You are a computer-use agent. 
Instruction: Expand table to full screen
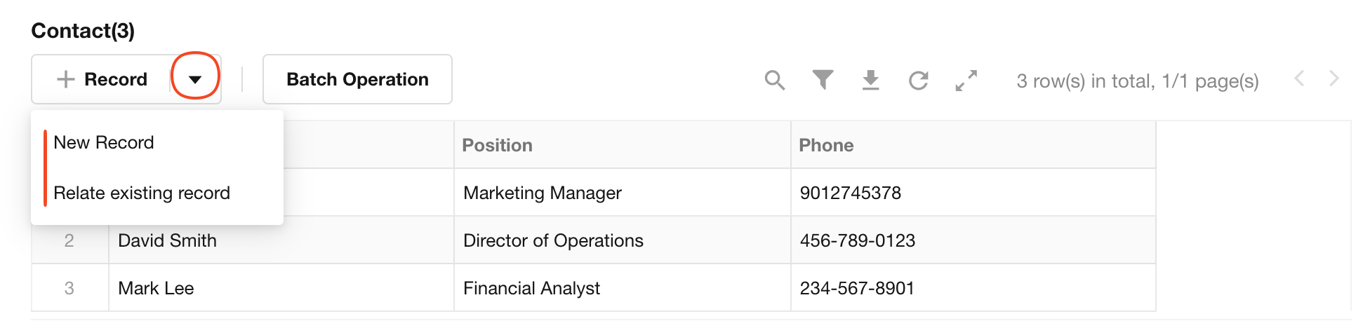tap(966, 81)
